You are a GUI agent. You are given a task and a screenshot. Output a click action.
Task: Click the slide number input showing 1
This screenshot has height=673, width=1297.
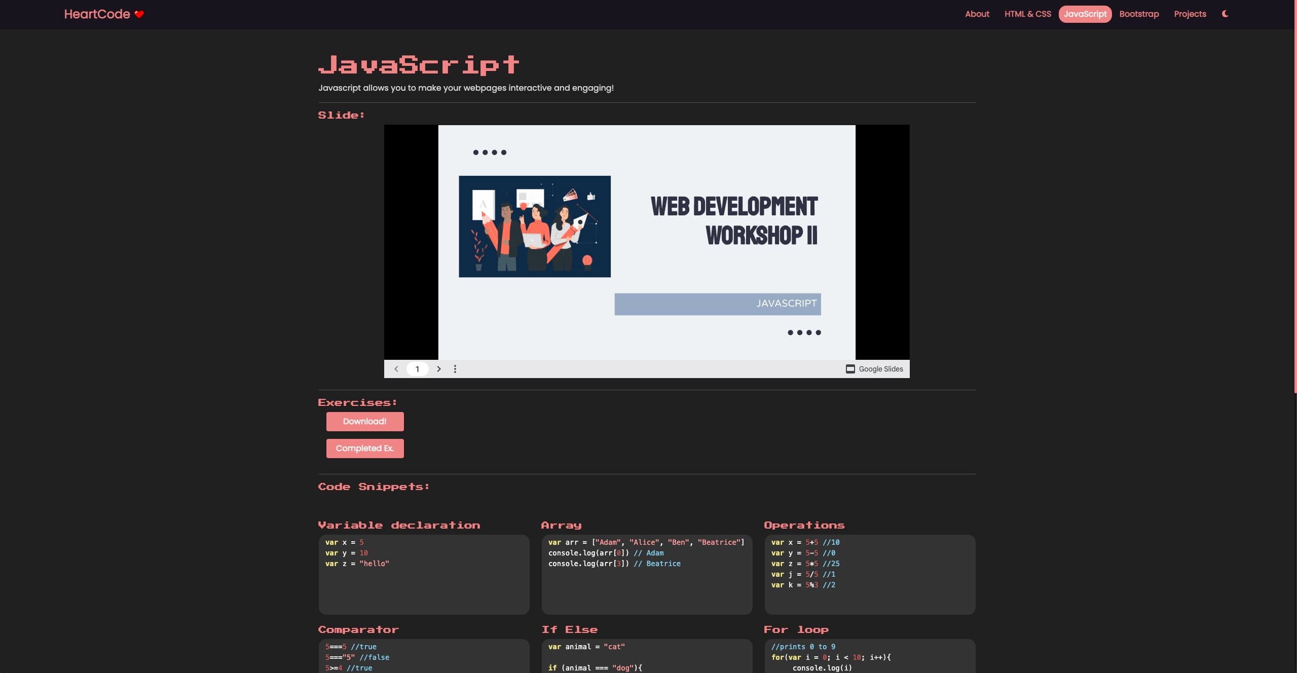click(417, 368)
